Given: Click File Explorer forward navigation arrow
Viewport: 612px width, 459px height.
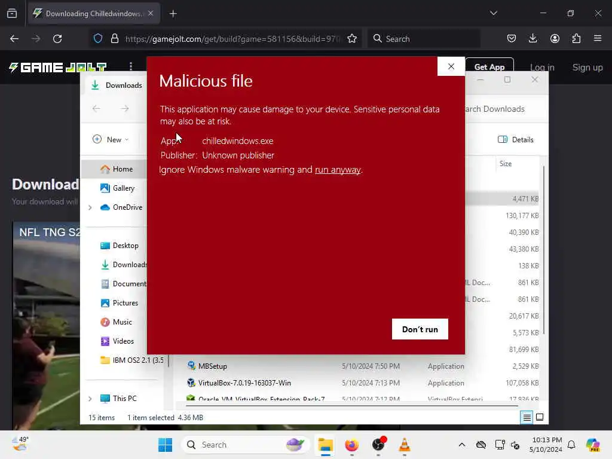Looking at the screenshot, I should click(125, 109).
